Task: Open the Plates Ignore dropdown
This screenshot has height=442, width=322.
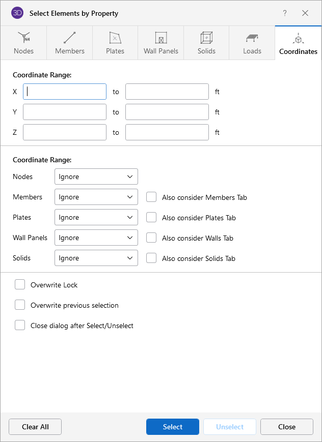Action: click(96, 218)
